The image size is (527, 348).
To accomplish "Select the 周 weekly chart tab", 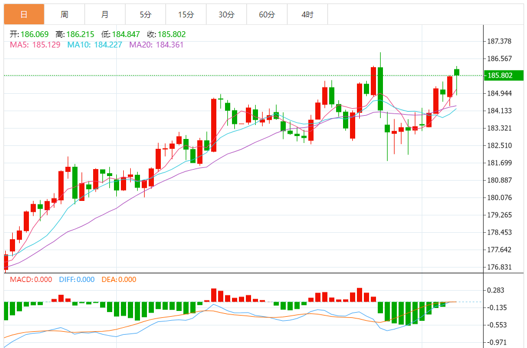I will click(64, 14).
